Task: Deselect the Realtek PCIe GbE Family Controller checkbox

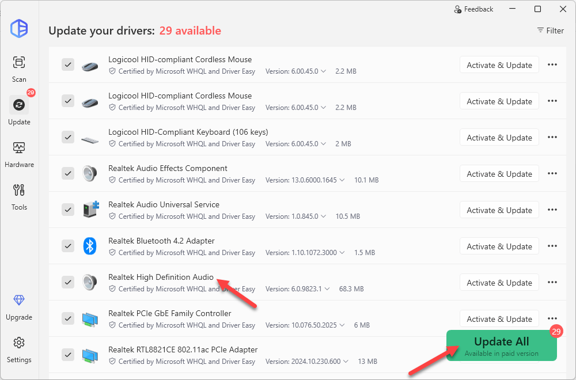Action: coord(68,318)
